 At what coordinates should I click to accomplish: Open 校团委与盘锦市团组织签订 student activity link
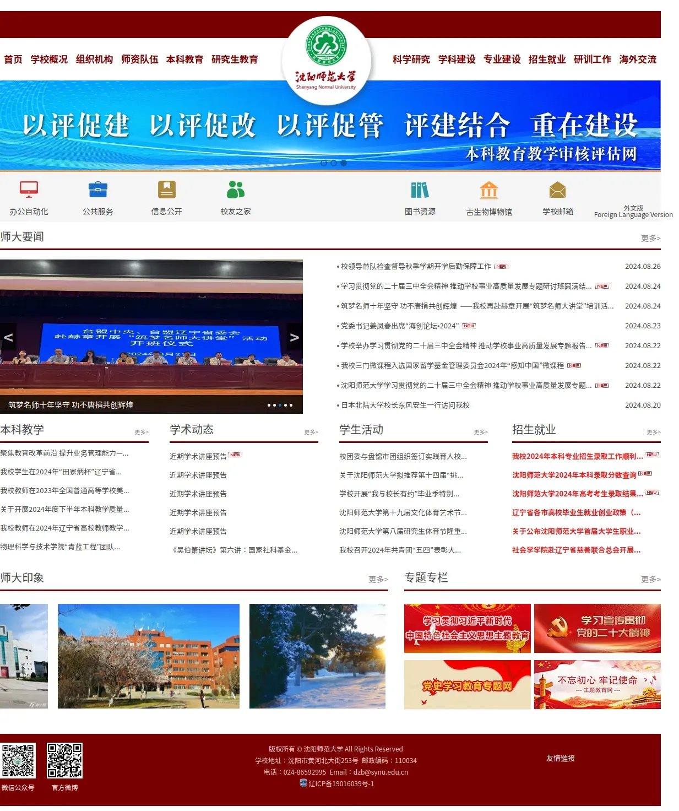click(x=403, y=456)
